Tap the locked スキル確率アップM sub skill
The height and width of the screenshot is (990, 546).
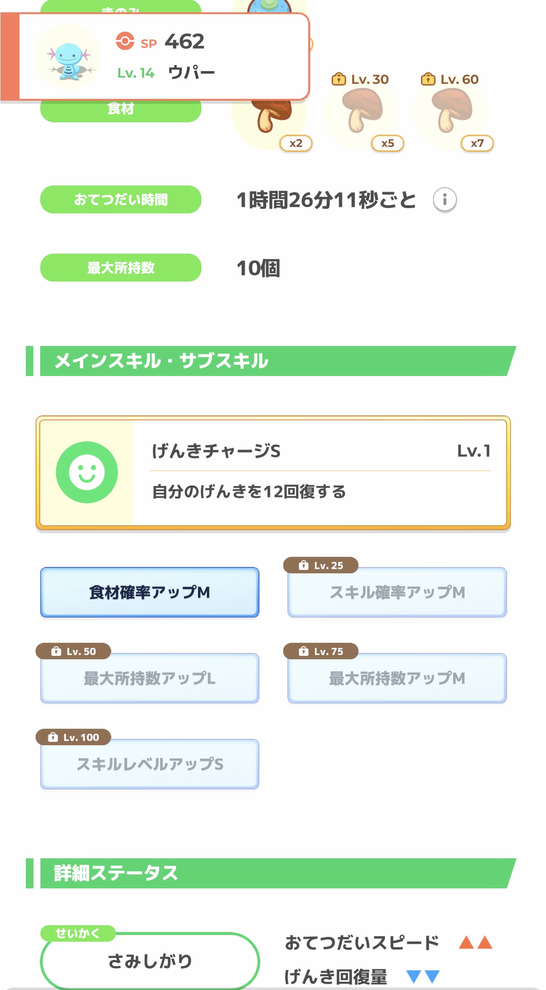point(397,592)
